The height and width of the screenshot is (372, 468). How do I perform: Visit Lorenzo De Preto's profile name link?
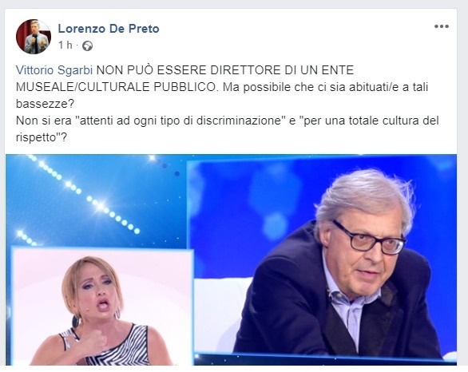pos(109,29)
